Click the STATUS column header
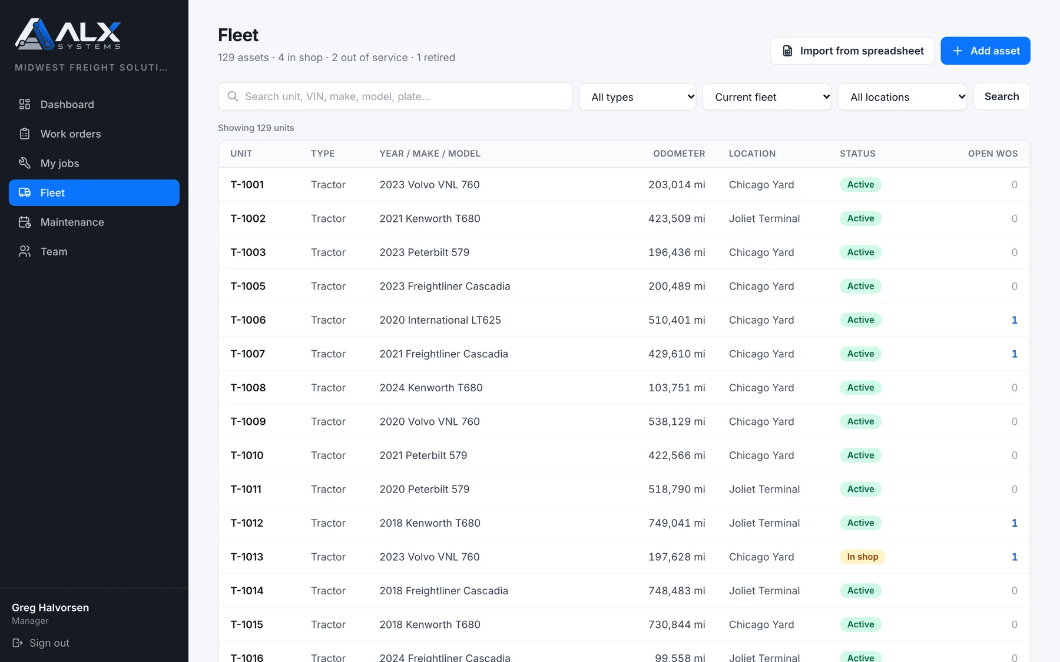The height and width of the screenshot is (662, 1060). coord(857,154)
